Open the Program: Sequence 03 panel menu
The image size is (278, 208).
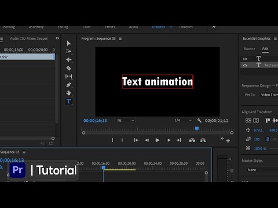coord(120,39)
